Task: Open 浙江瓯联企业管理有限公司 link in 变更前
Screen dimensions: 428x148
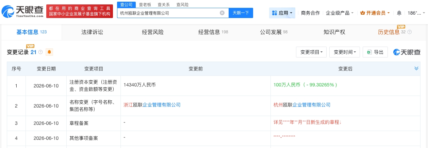Action: click(152, 105)
